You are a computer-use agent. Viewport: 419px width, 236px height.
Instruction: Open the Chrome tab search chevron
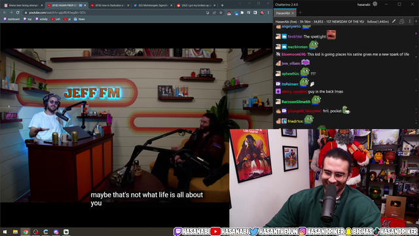click(x=240, y=3)
